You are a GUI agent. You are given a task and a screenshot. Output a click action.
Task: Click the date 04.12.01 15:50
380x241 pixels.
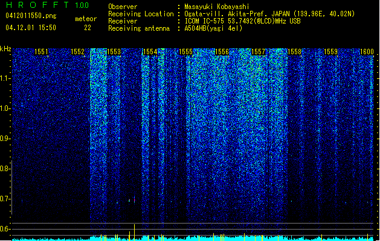pyautogui.click(x=31, y=28)
